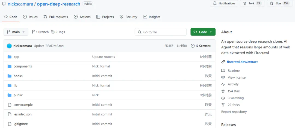Click the nickscamara avatar icon in commit row
The image size is (295, 128).
[9, 46]
